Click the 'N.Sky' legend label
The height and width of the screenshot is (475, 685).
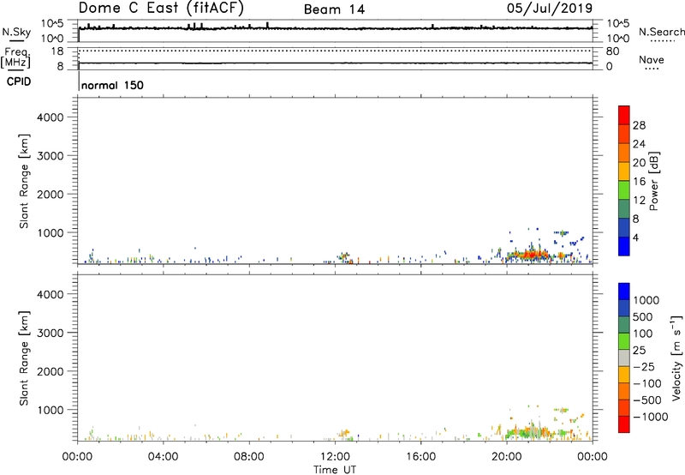(x=16, y=32)
